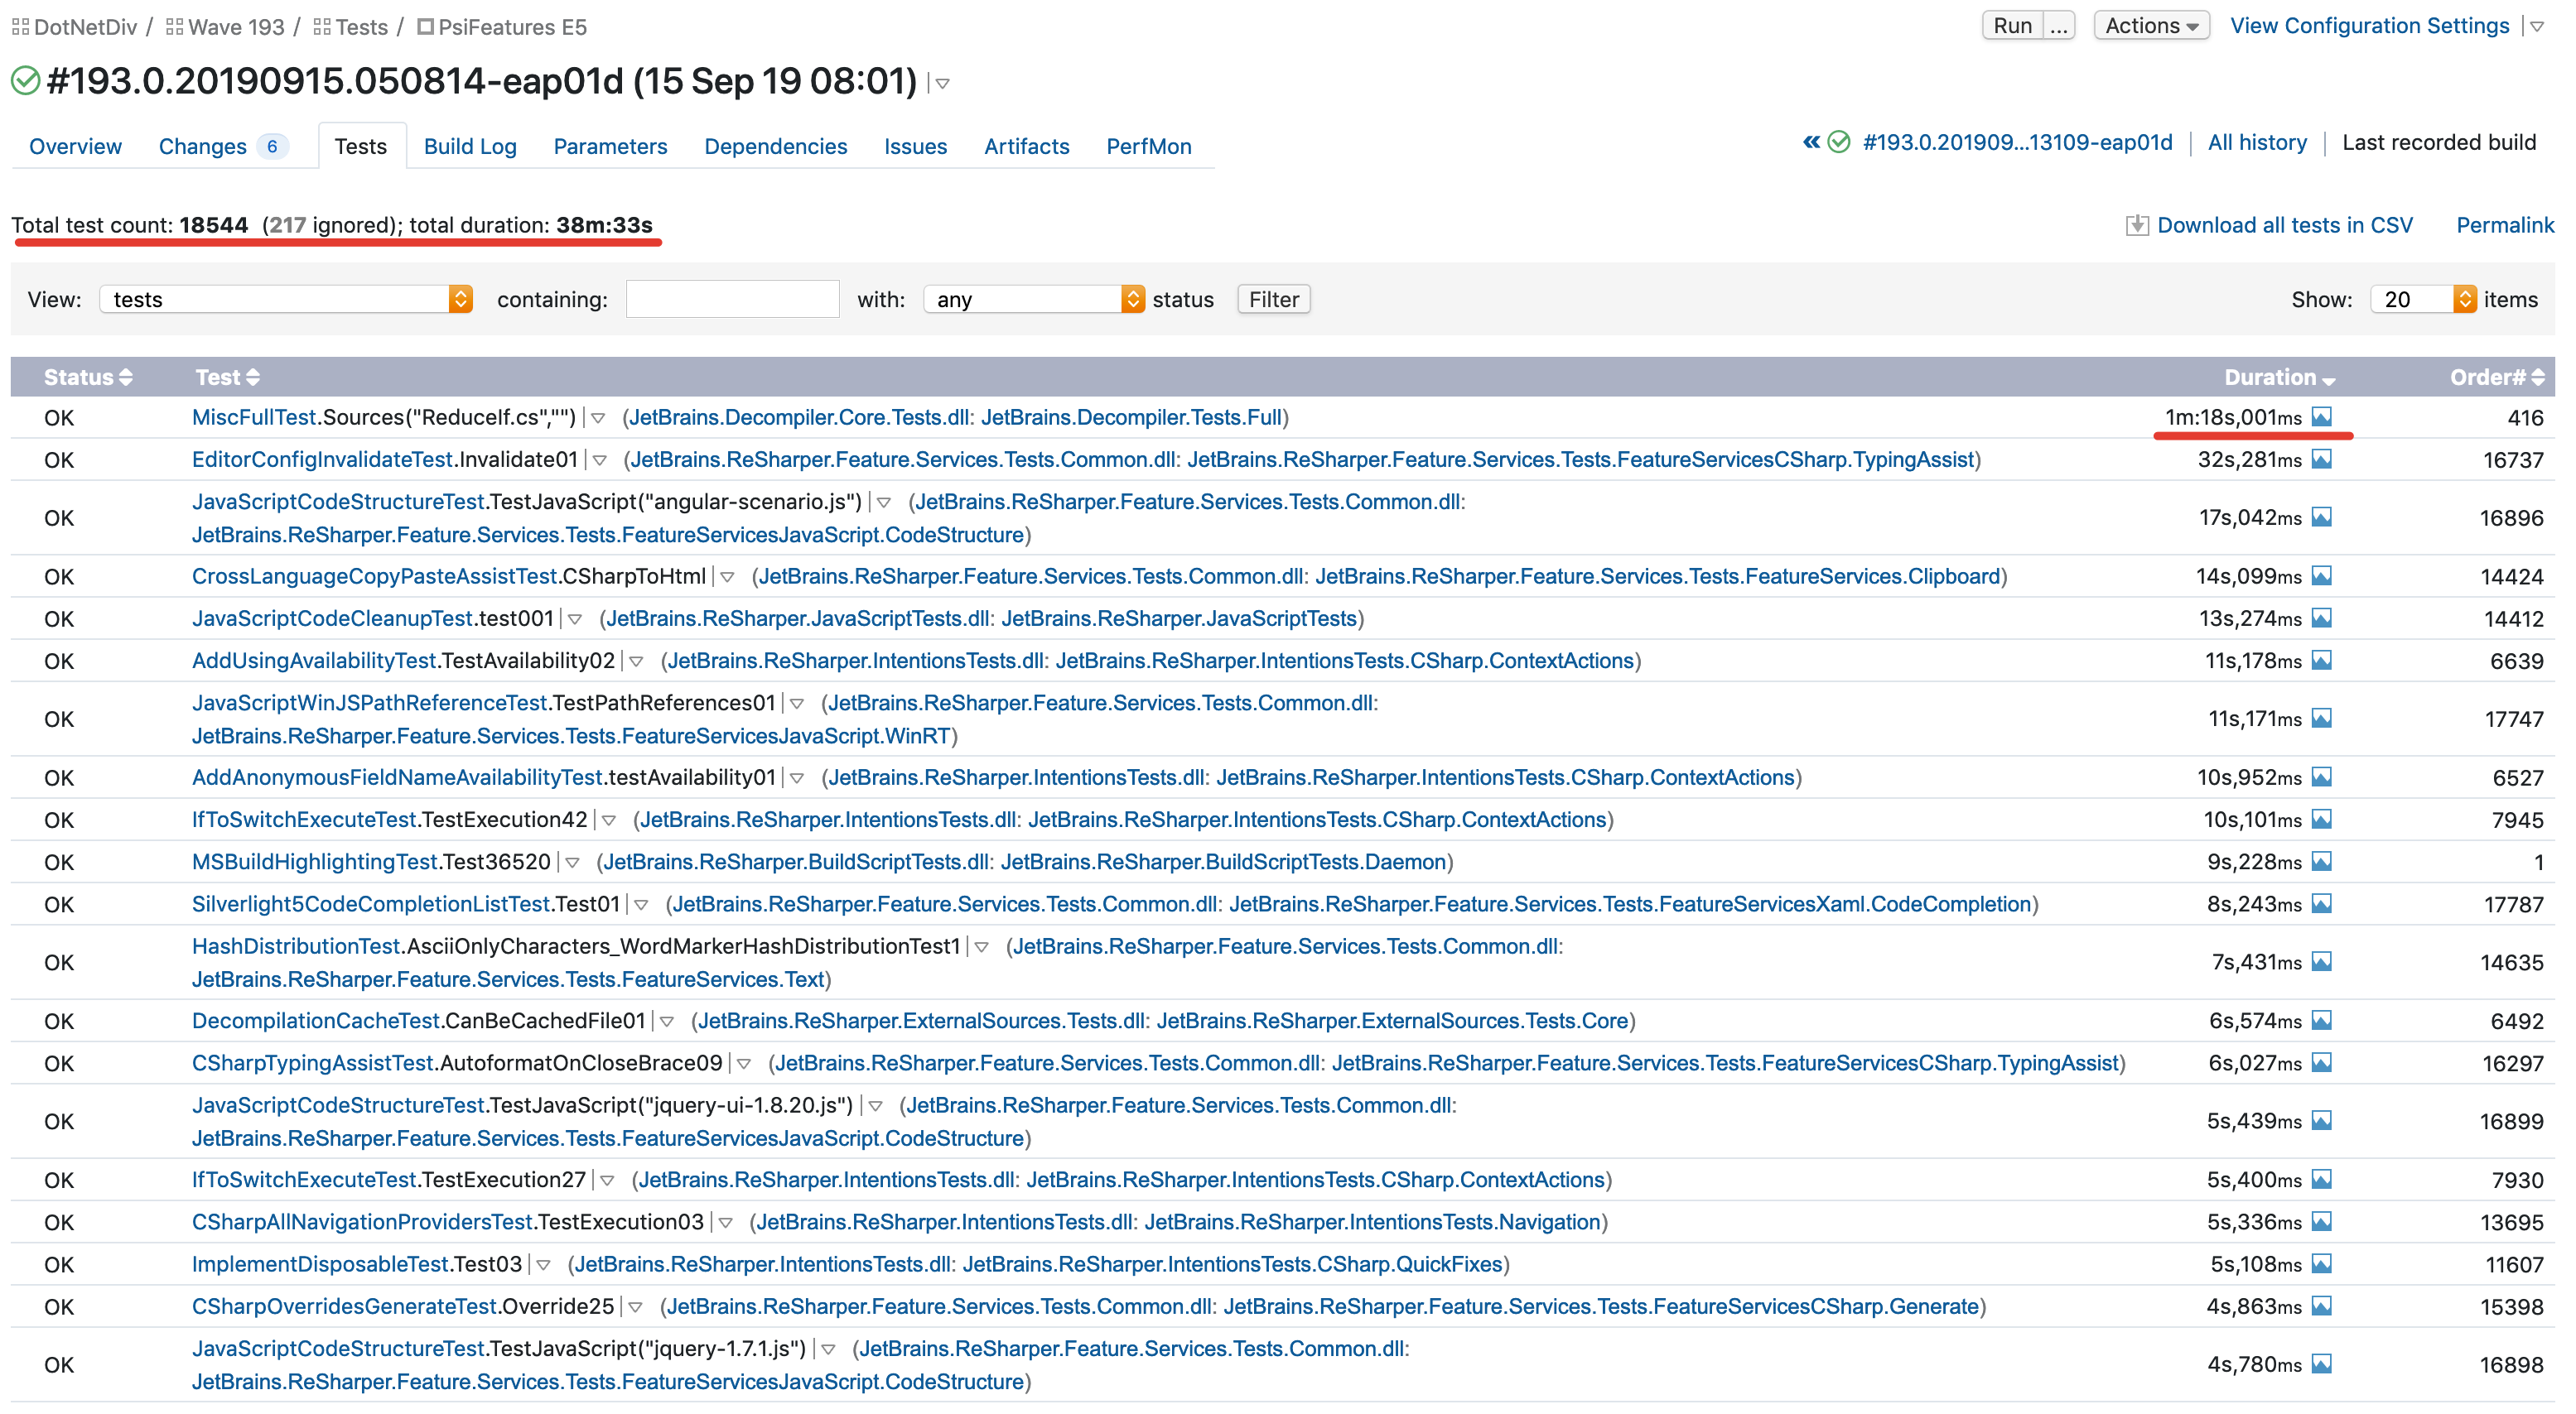2576x1414 pixels.
Task: Click the DotNetDiv project grid icon
Action: [x=20, y=27]
